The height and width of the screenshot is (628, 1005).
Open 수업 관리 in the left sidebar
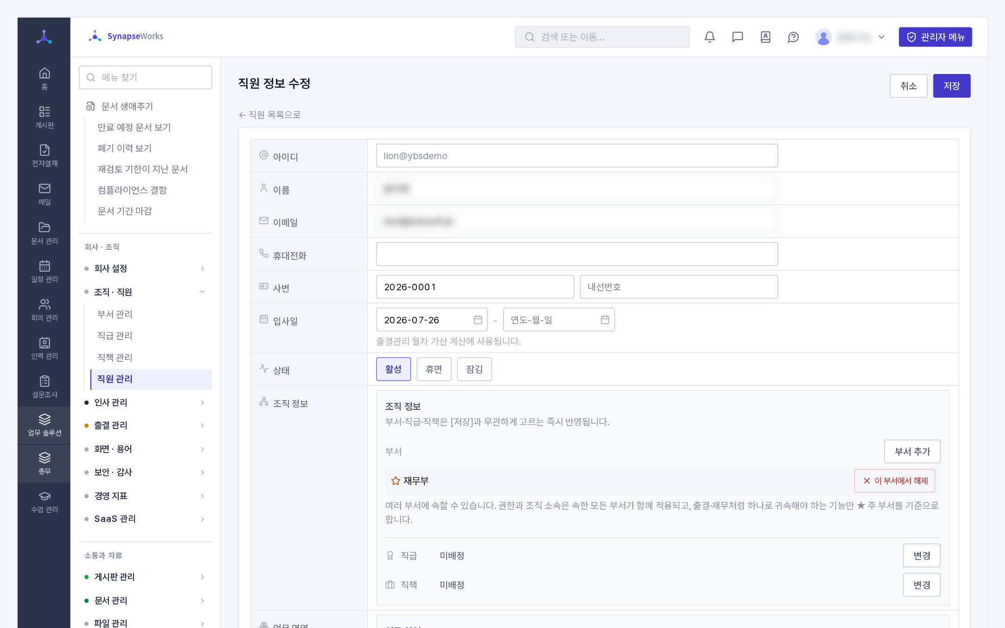click(44, 502)
